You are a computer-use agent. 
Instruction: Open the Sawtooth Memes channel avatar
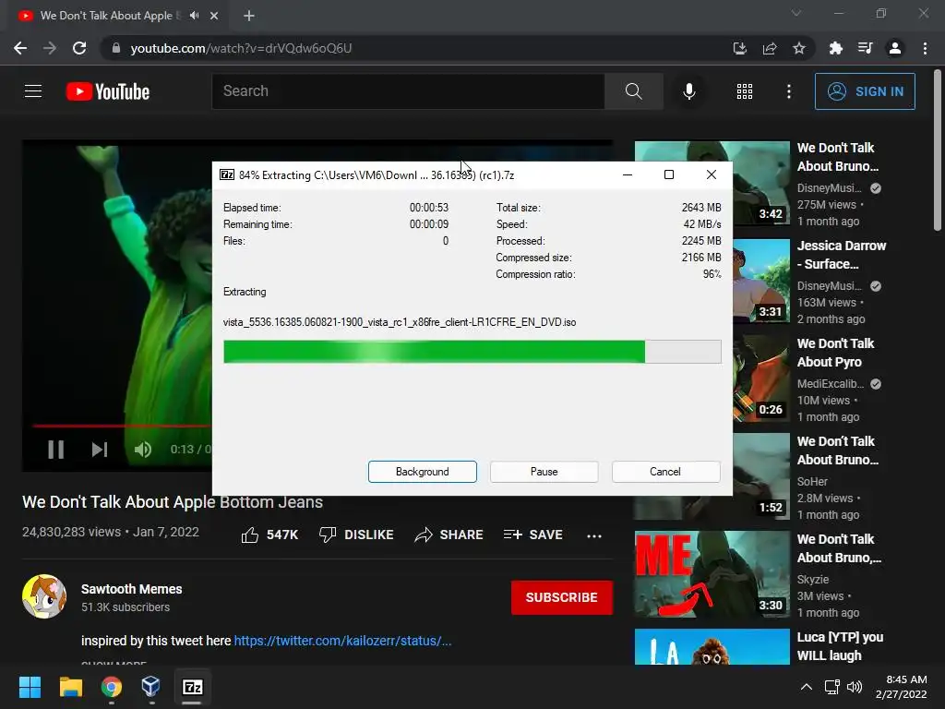click(x=44, y=596)
